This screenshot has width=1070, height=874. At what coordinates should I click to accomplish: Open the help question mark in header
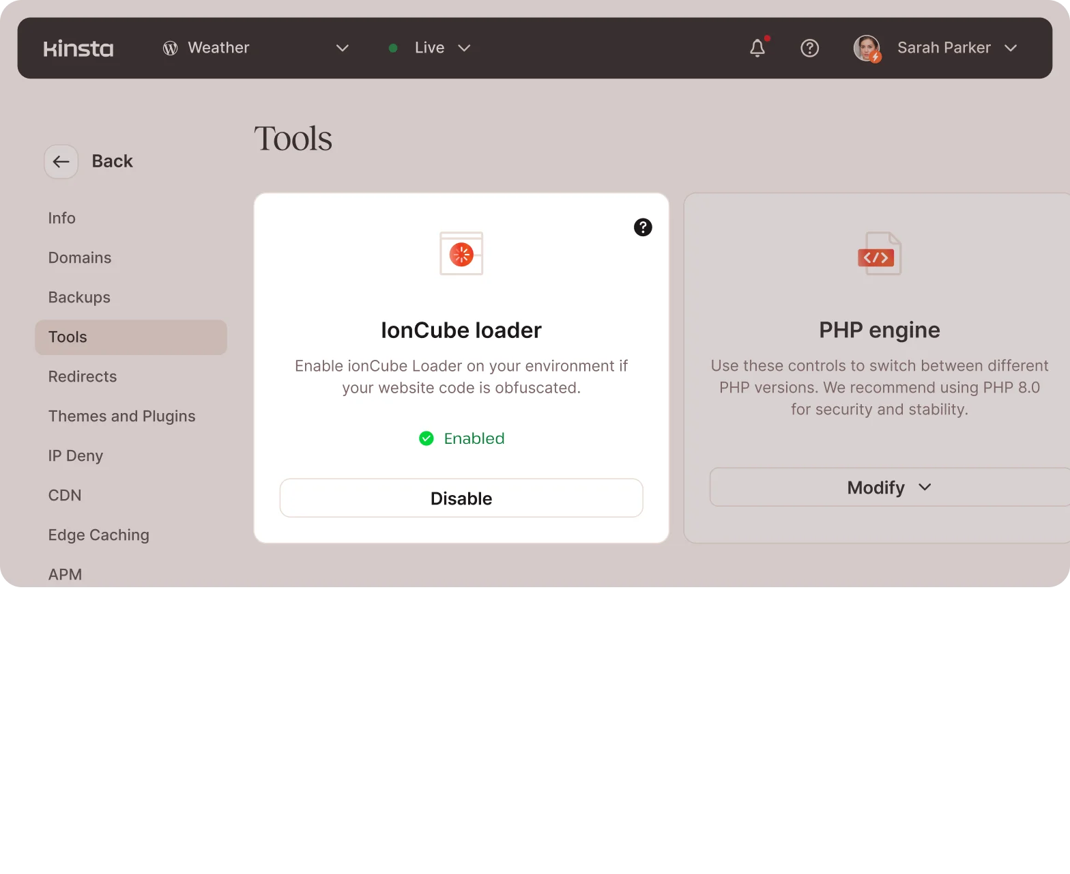(809, 48)
